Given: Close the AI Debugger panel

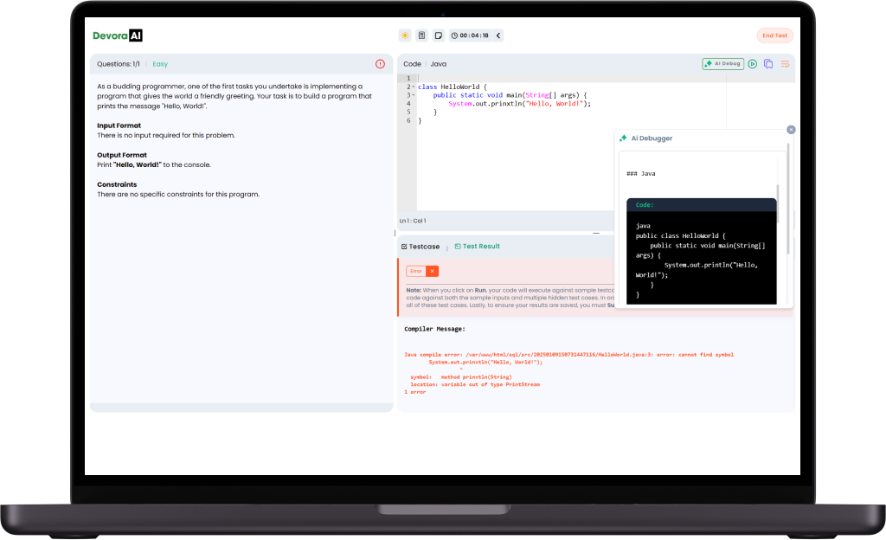Looking at the screenshot, I should [x=791, y=130].
